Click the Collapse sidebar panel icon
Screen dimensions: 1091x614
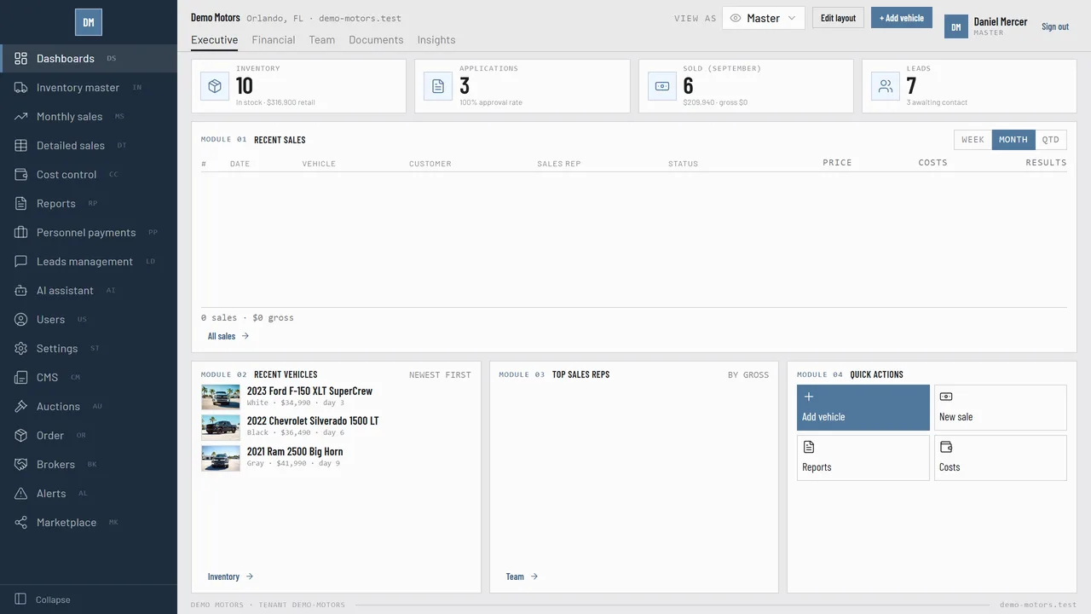(x=21, y=600)
